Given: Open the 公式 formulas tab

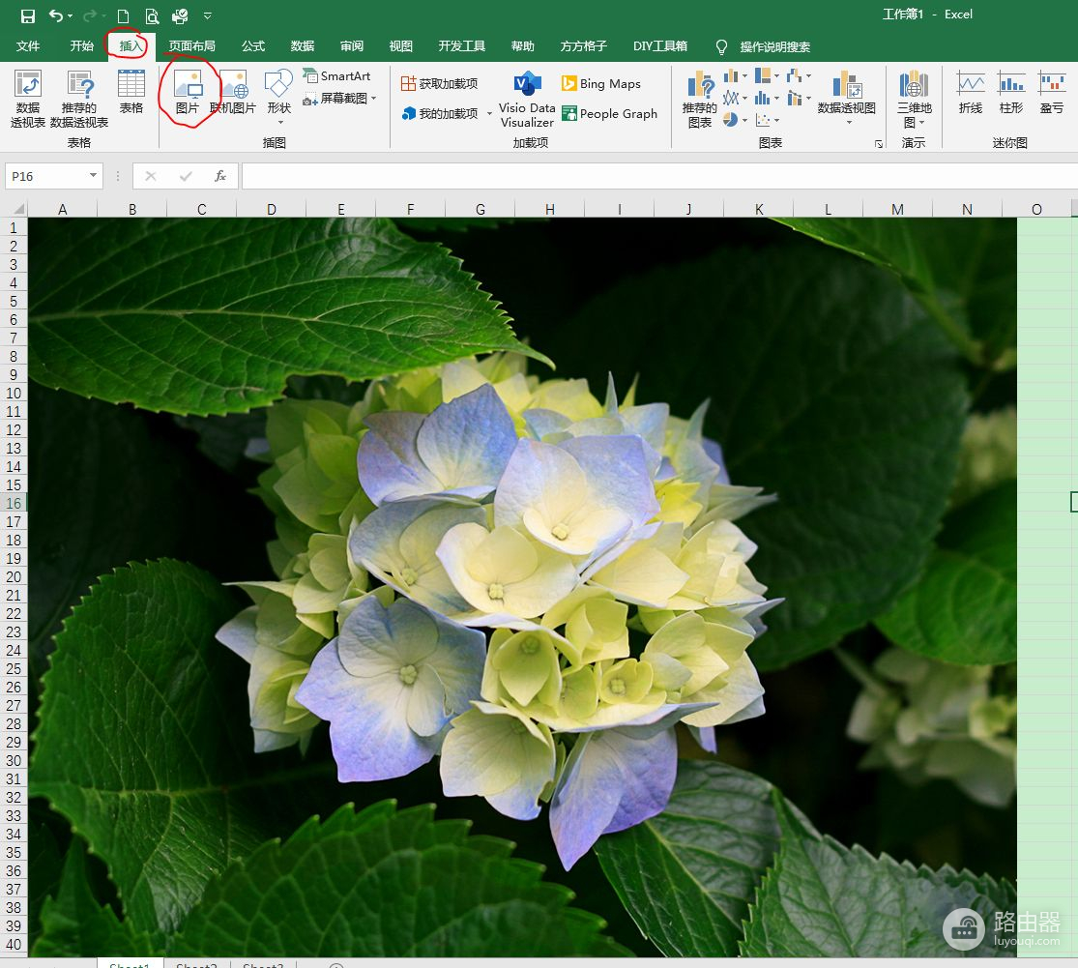Looking at the screenshot, I should coord(253,46).
